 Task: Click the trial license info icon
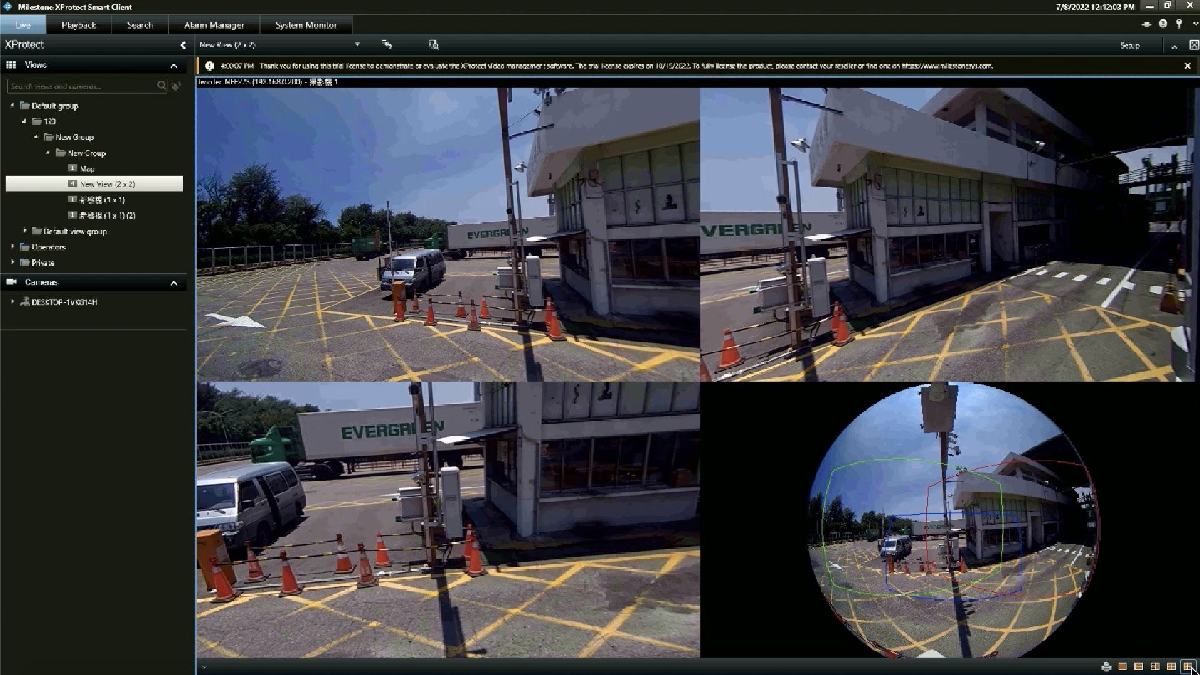tap(209, 66)
